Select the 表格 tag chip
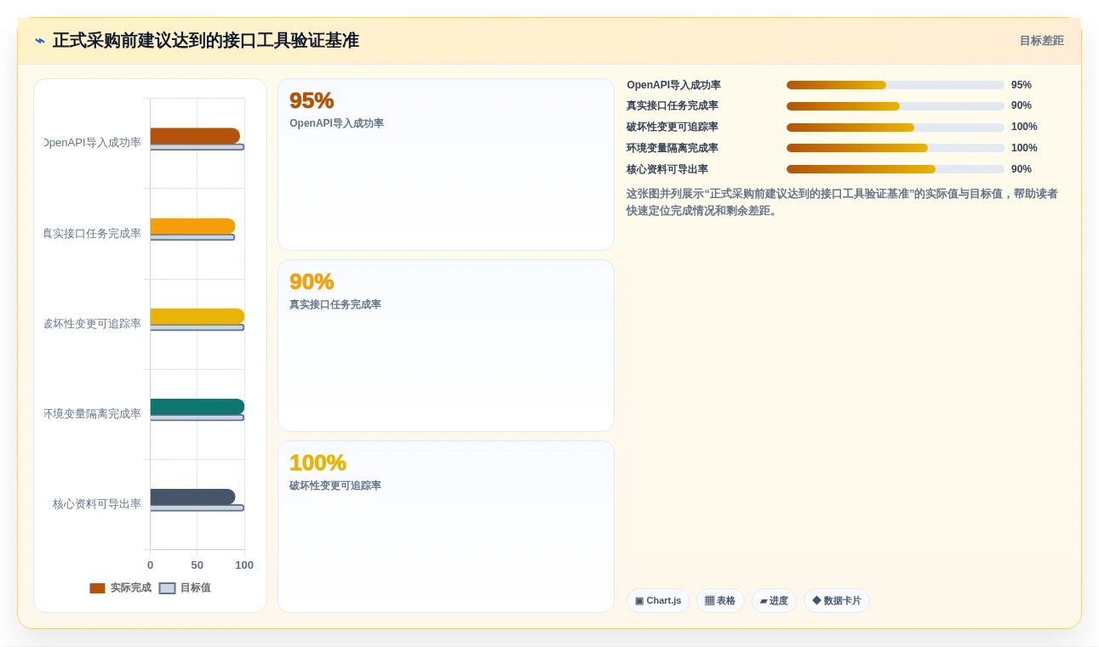 click(x=720, y=601)
